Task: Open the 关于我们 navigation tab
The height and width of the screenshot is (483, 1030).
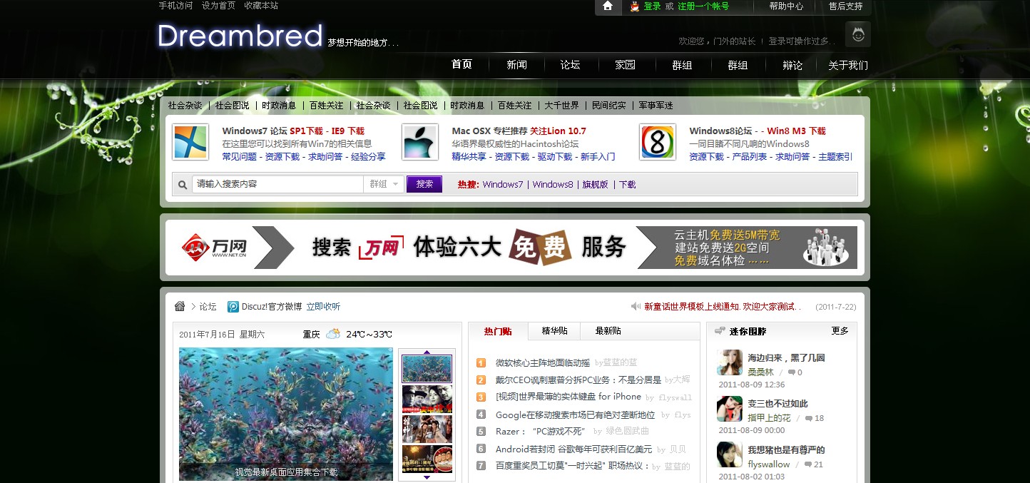Action: tap(848, 65)
